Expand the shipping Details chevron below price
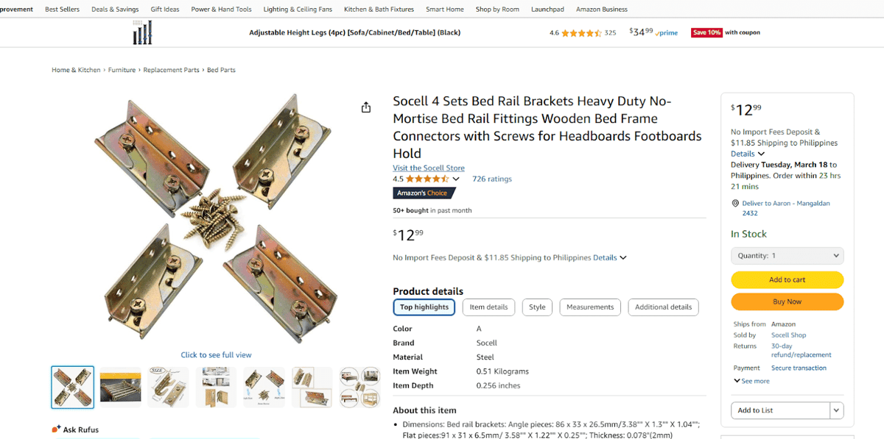Viewport: 884px width, 439px height. 623,258
